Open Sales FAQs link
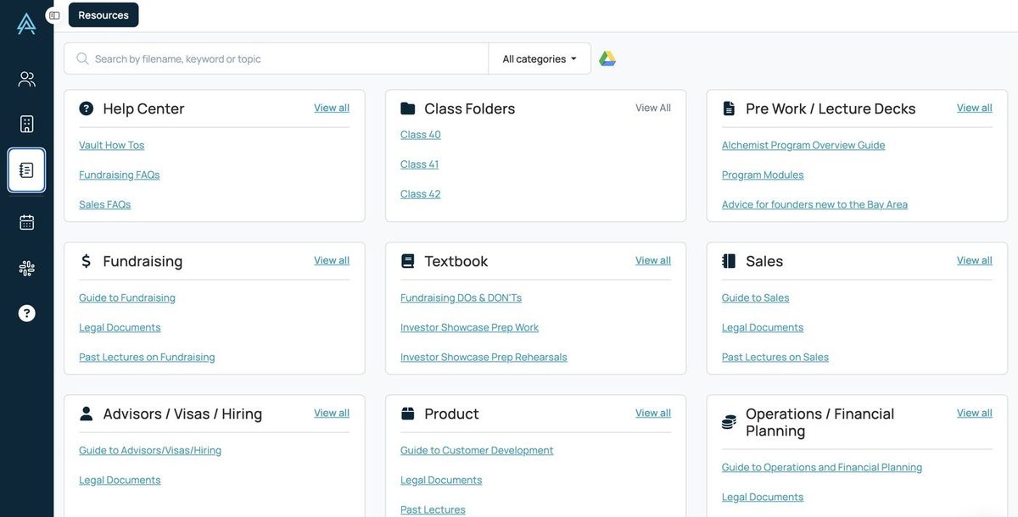Screen dimensions: 1018x517 tap(105, 204)
